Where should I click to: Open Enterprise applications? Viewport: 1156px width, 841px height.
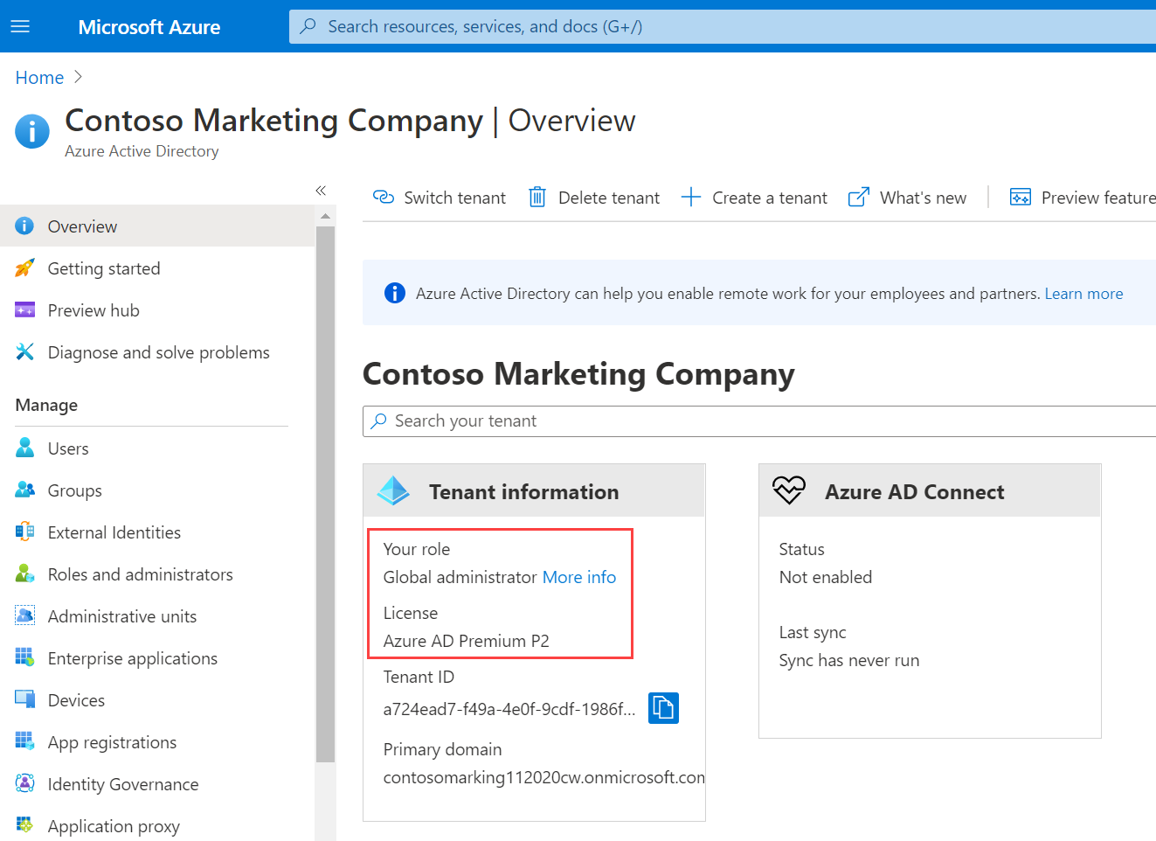[157, 658]
